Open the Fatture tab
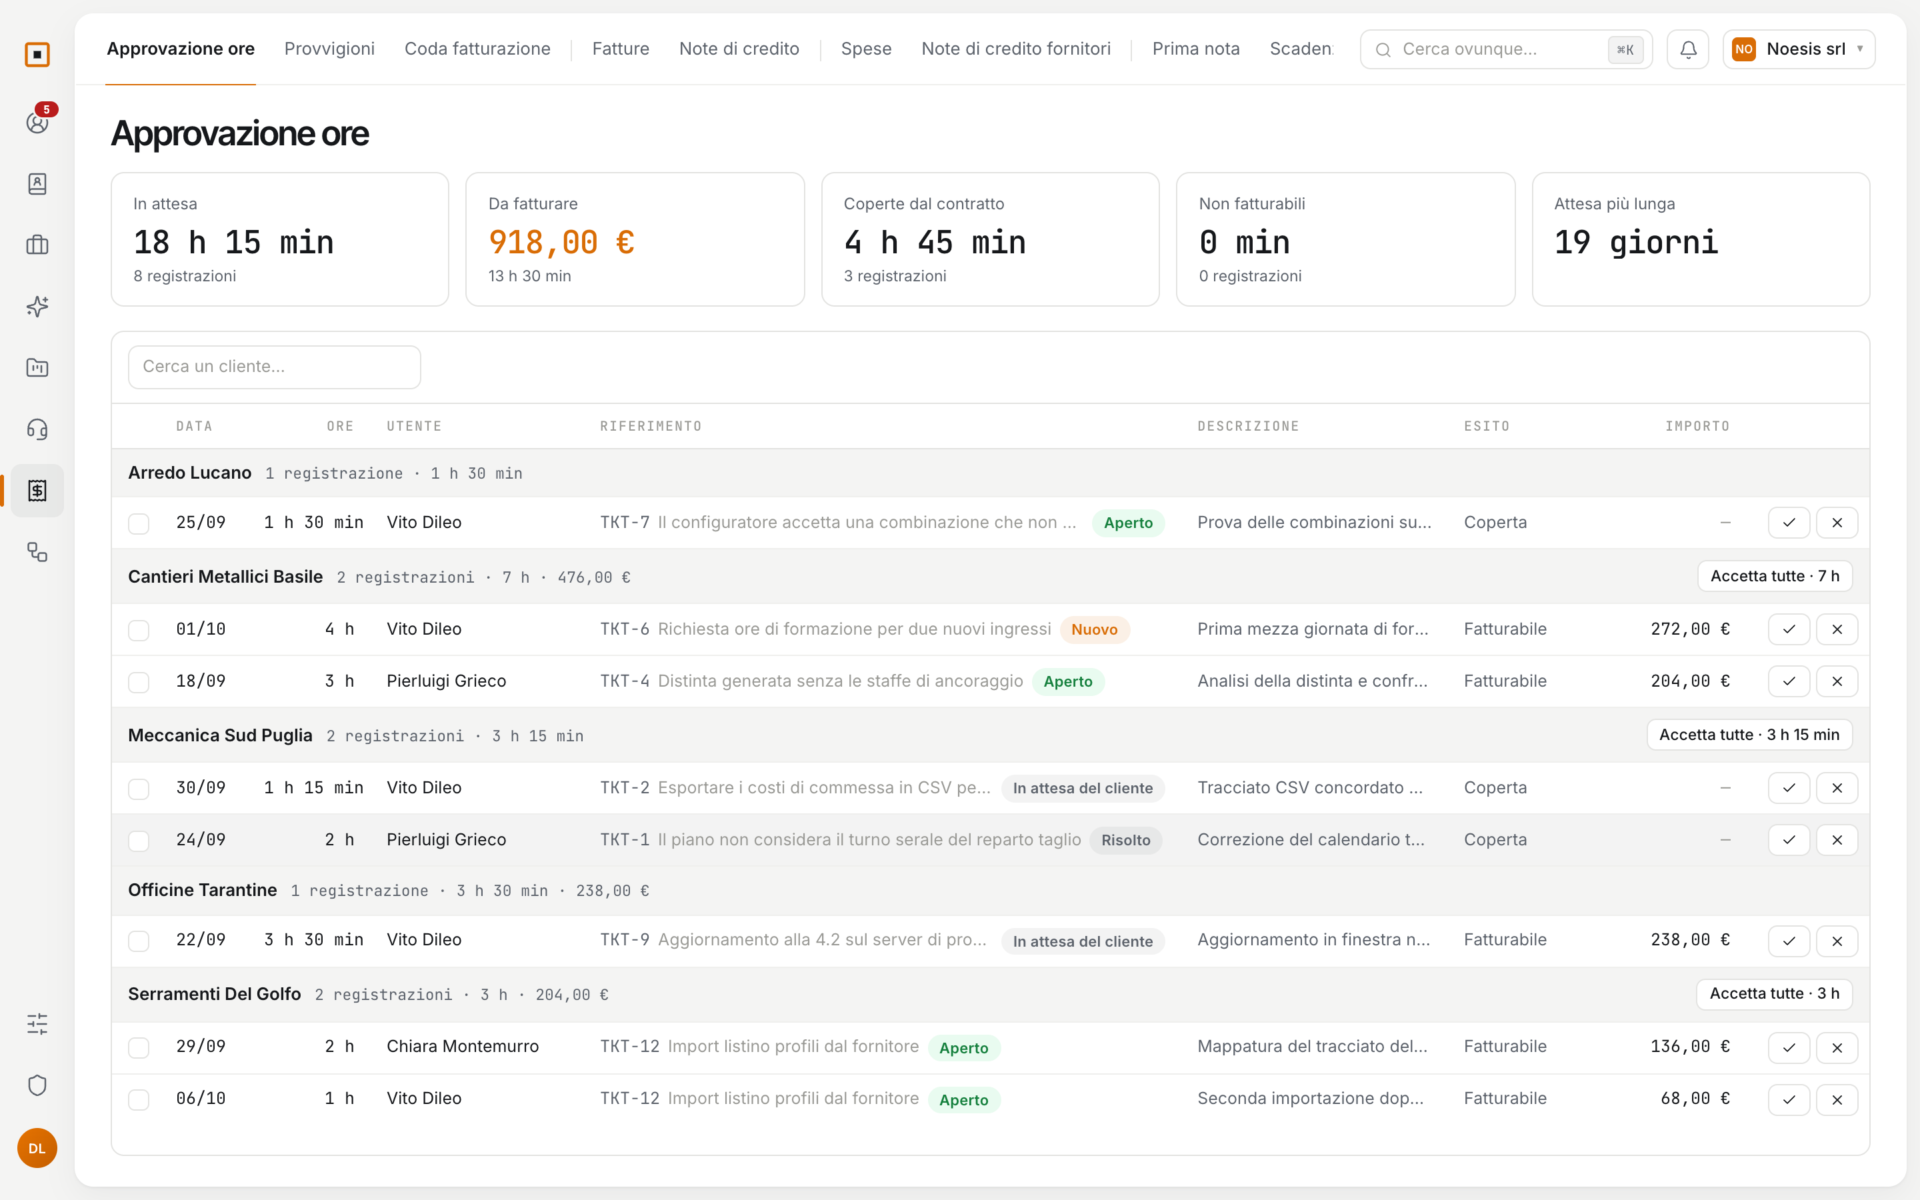 tap(621, 49)
